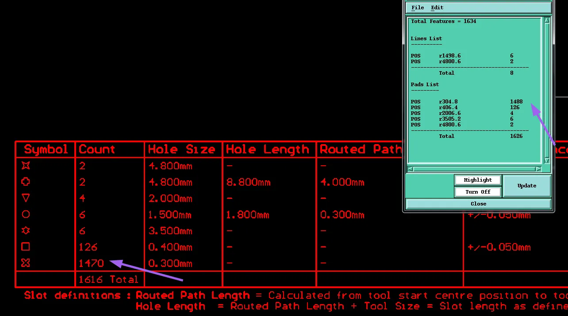Click the 8.800mm hole length cell

click(248, 182)
